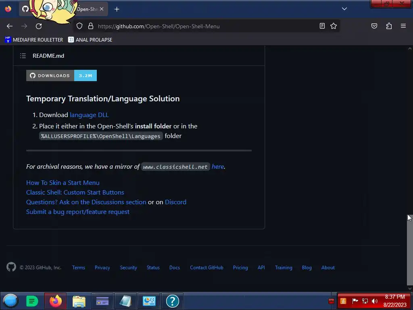Open MEDIAFIRE ROULETTER bookmark
This screenshot has width=413, height=310.
pos(34,40)
